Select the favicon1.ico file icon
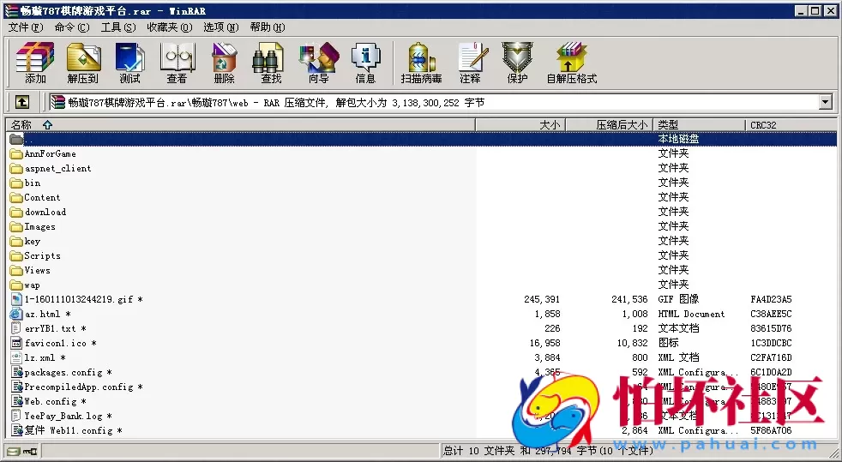Screen dimensions: 842x462 point(16,343)
